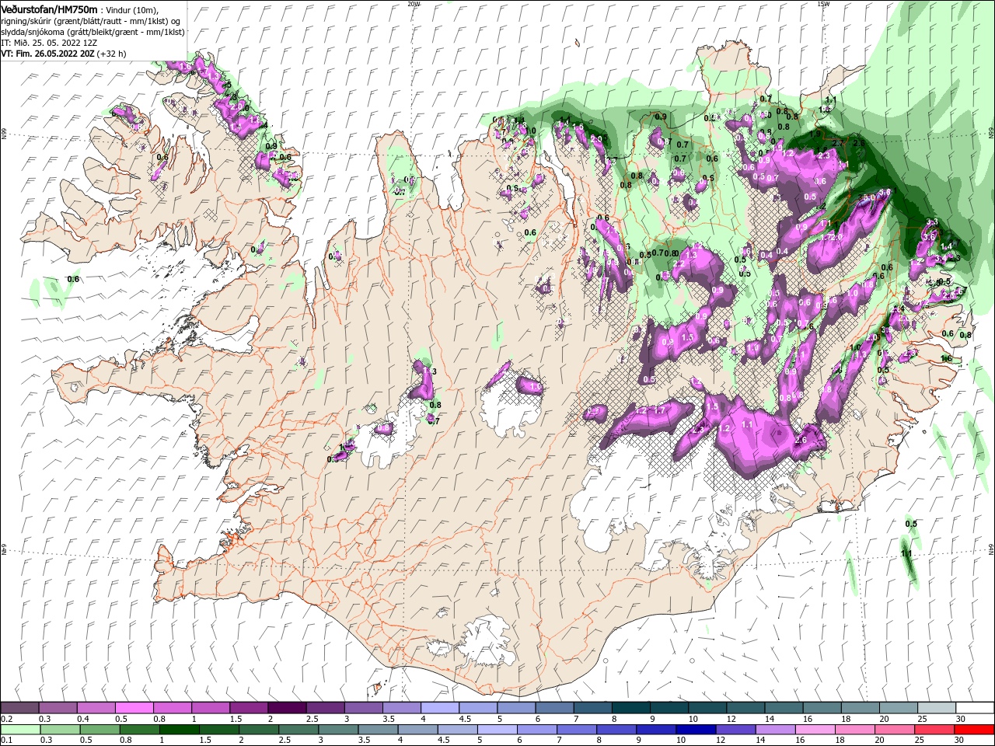Pick light blue lower swatch between 5 and 6

click(x=496, y=730)
